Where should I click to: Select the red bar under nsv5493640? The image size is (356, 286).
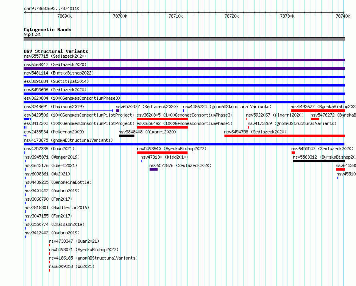(x=162, y=153)
